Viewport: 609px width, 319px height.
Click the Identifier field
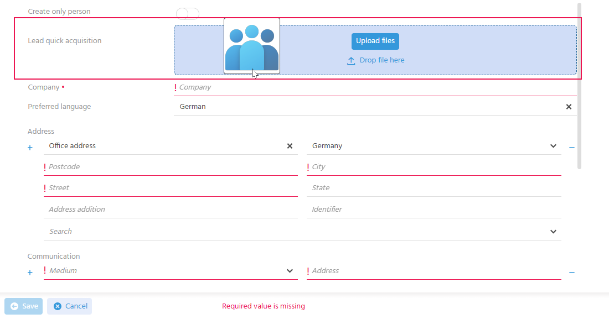[x=434, y=210]
